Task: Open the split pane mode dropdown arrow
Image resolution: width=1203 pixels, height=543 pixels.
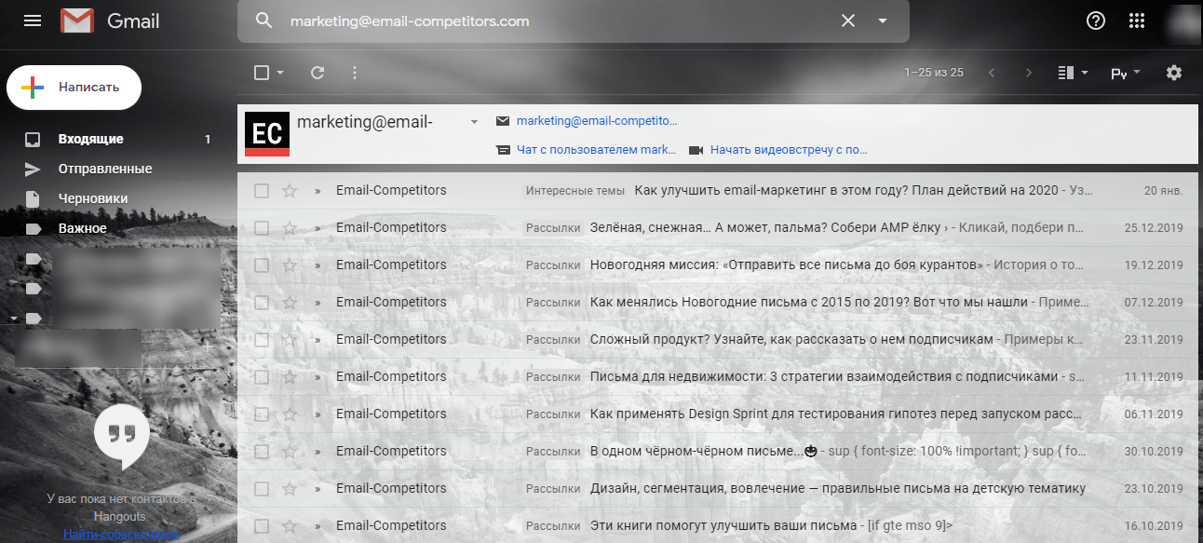Action: point(1085,73)
